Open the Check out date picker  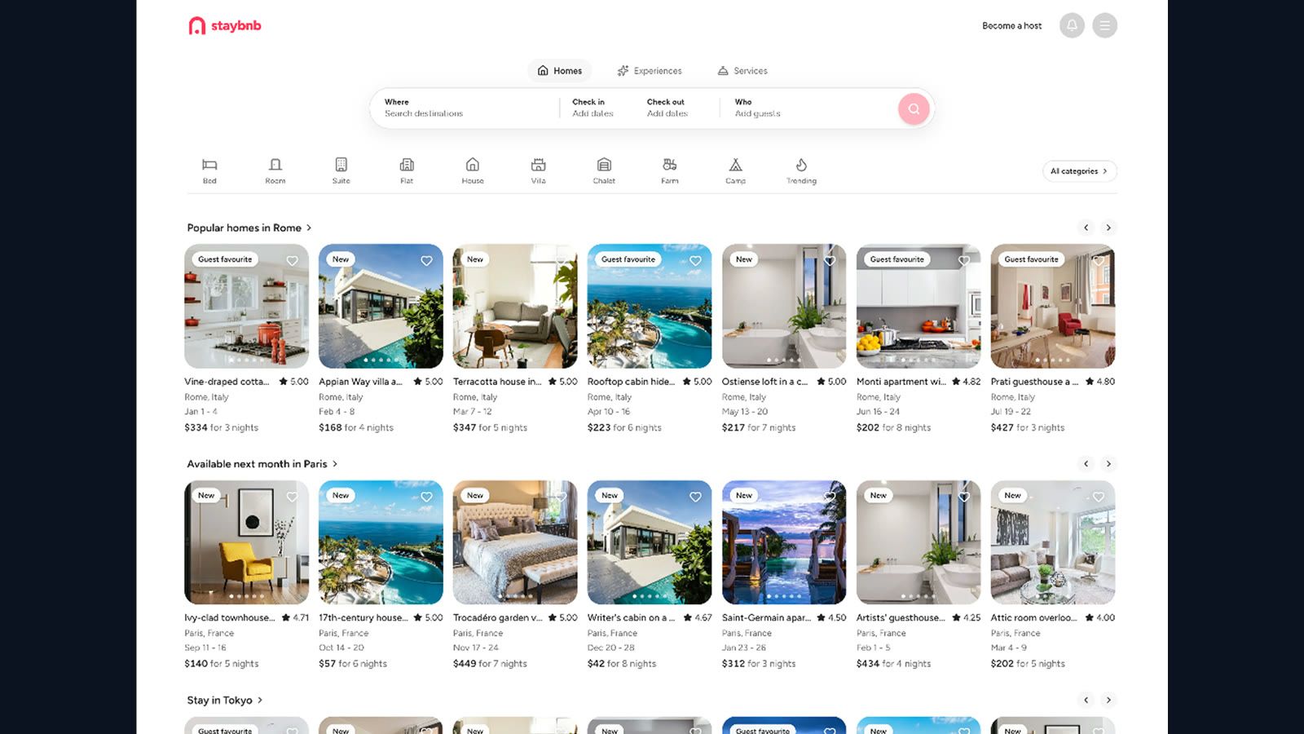click(x=667, y=108)
